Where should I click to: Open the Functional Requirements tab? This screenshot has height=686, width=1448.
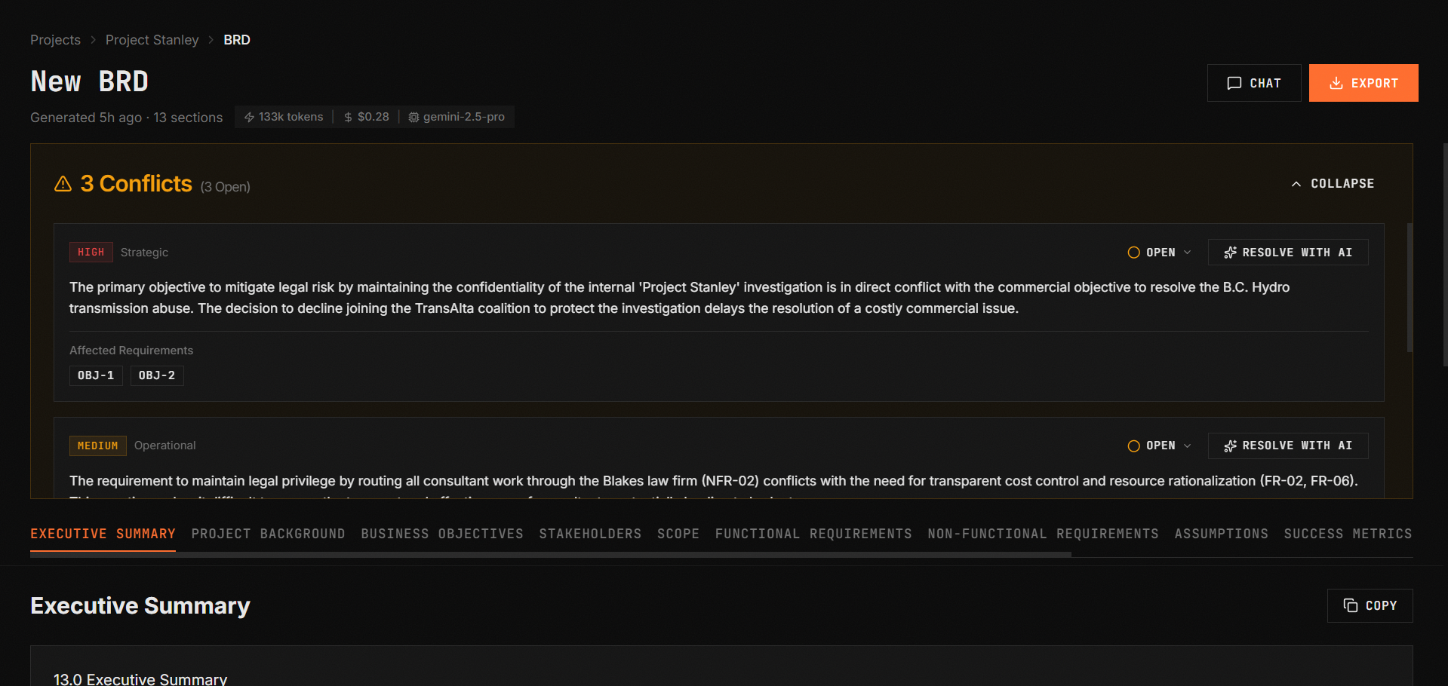tap(813, 534)
